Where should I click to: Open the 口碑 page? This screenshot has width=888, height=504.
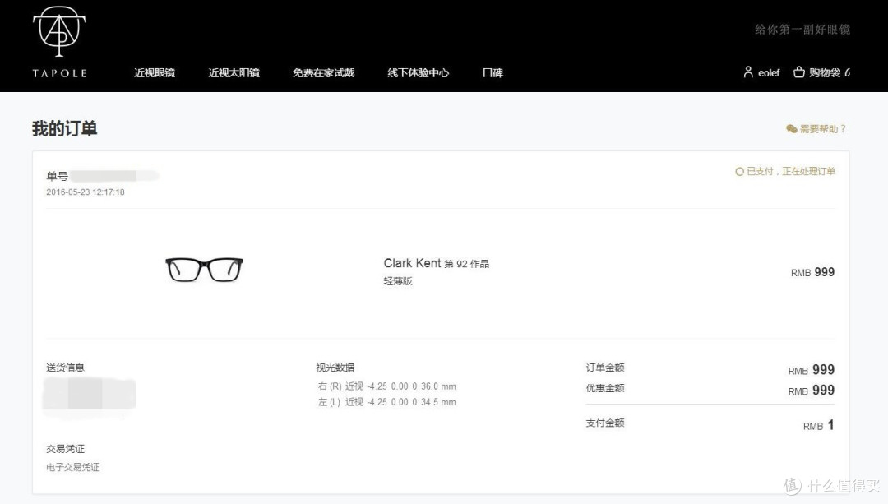[x=493, y=72]
